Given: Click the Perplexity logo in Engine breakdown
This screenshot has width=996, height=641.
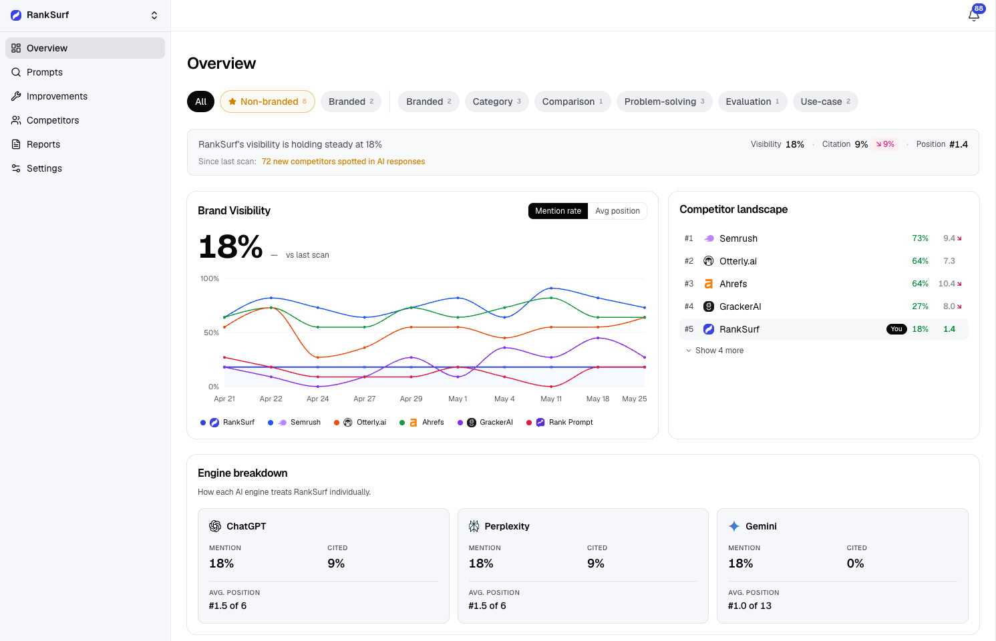Looking at the screenshot, I should click(474, 526).
